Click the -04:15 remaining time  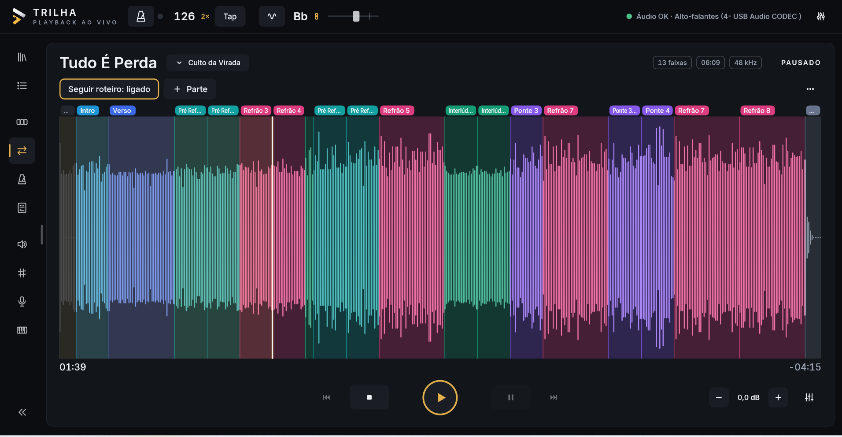coord(805,367)
